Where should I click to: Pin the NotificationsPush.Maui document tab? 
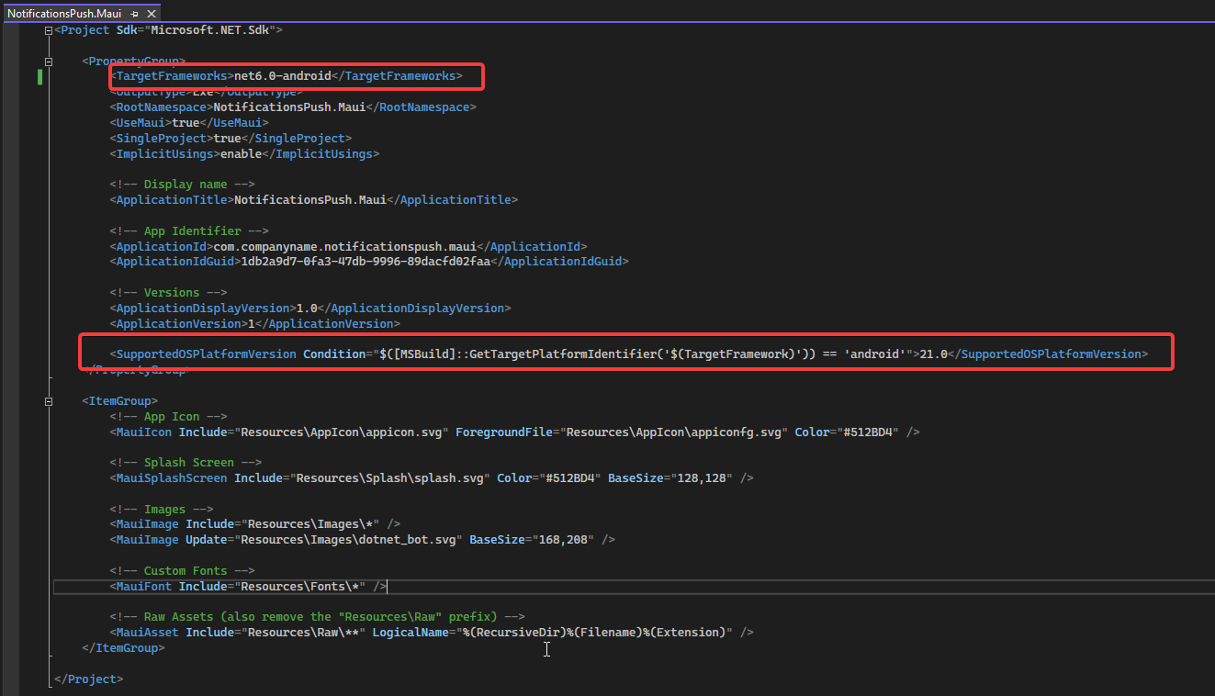click(x=134, y=13)
